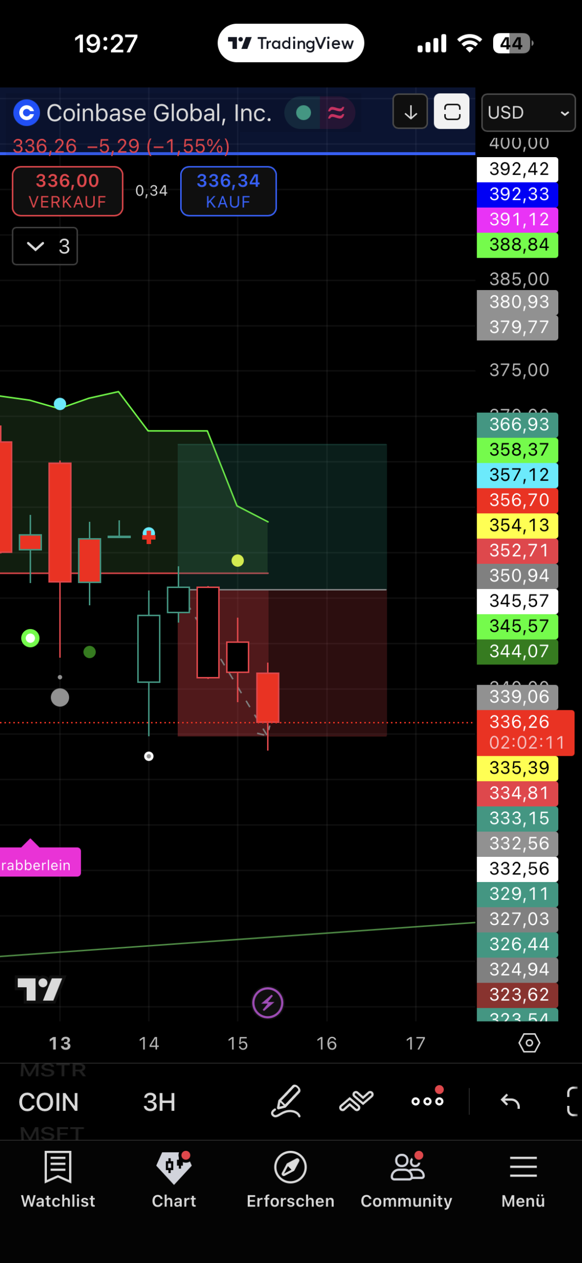Tap the down-arrow button in chart header
This screenshot has height=1263, width=582.
click(410, 112)
